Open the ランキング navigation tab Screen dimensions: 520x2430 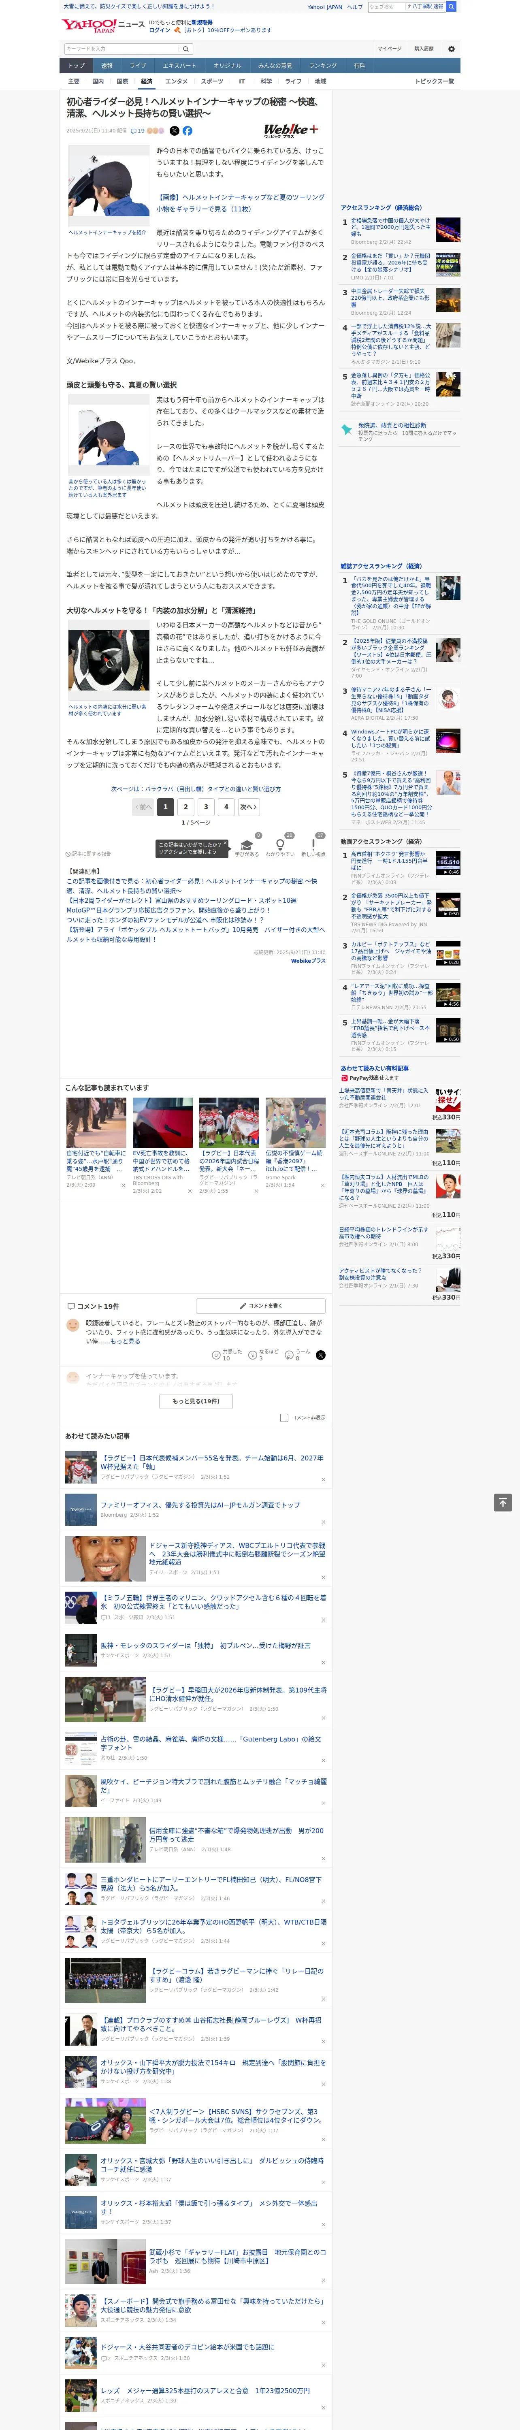point(323,66)
